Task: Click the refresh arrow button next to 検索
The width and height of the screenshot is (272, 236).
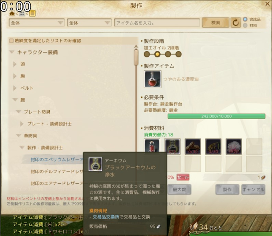Action: (x=235, y=23)
